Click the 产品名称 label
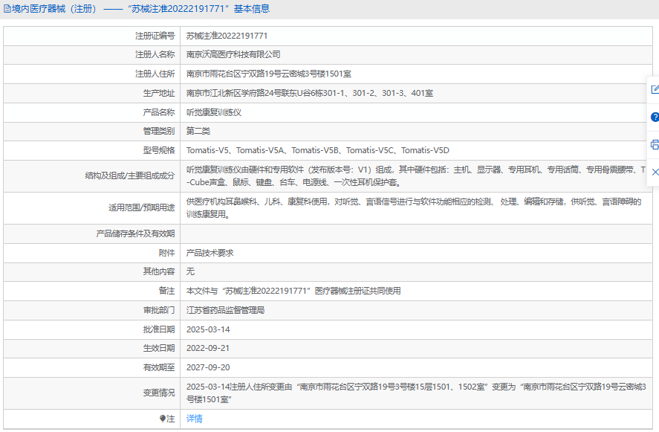 [x=159, y=112]
